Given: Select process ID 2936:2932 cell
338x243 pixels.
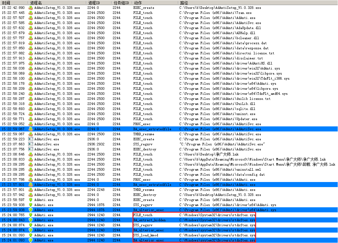Looking at the screenshot, I should point(96,144).
